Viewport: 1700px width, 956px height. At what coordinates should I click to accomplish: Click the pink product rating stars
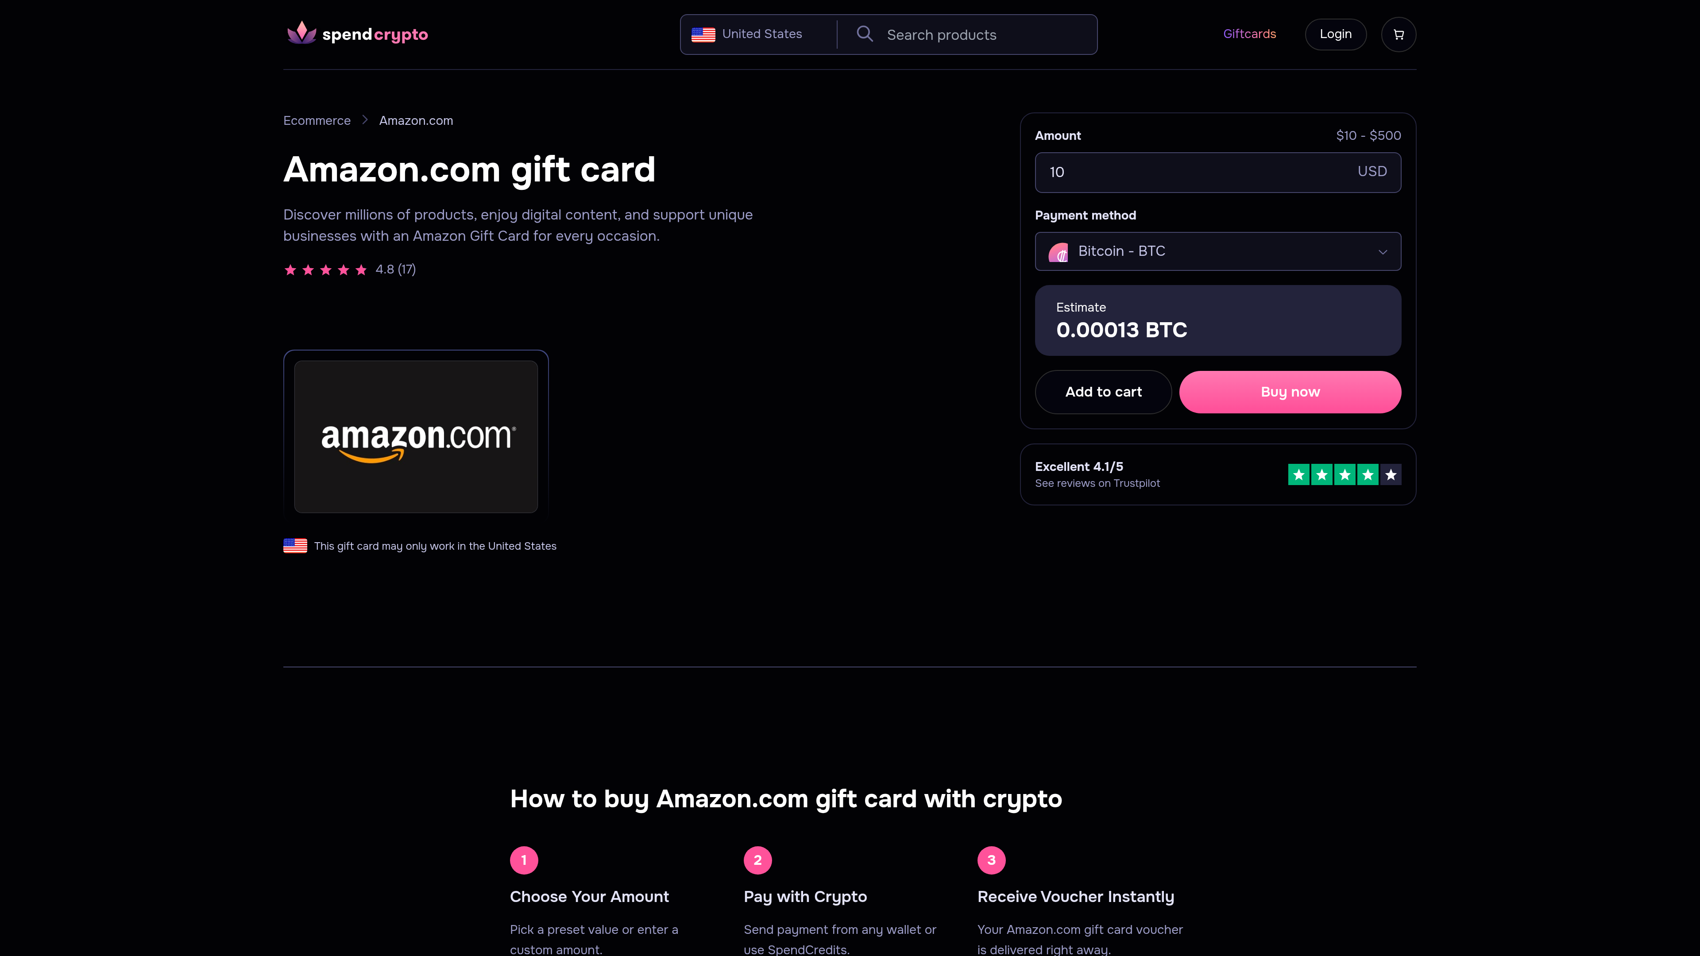tap(325, 270)
